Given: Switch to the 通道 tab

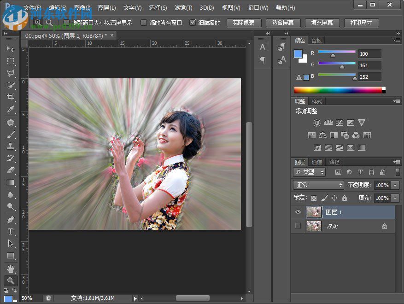Looking at the screenshot, I should tap(317, 162).
